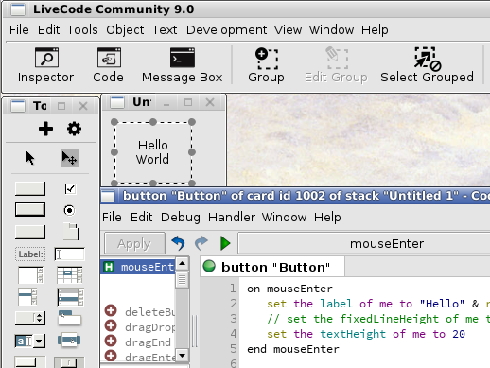The image size is (490, 368).
Task: Open the Inspector from the toolbar
Action: (46, 65)
